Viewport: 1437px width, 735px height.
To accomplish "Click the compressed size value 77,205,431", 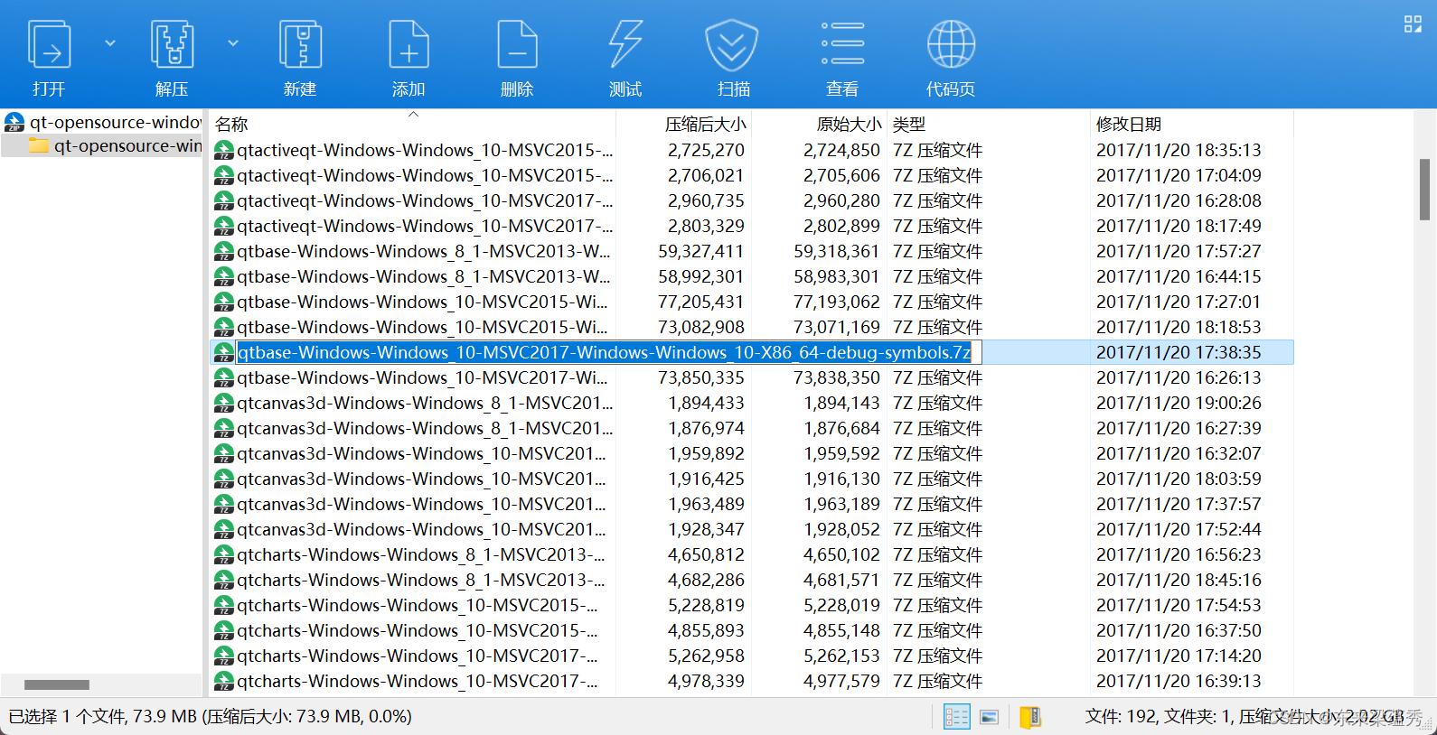I will (701, 302).
